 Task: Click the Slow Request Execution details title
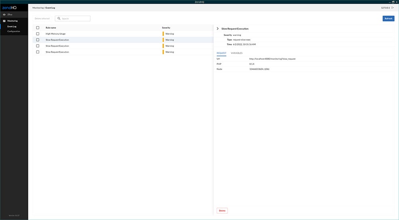235,29
